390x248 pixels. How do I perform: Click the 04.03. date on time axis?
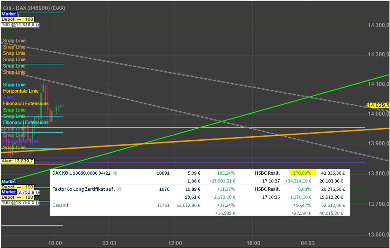click(x=308, y=243)
